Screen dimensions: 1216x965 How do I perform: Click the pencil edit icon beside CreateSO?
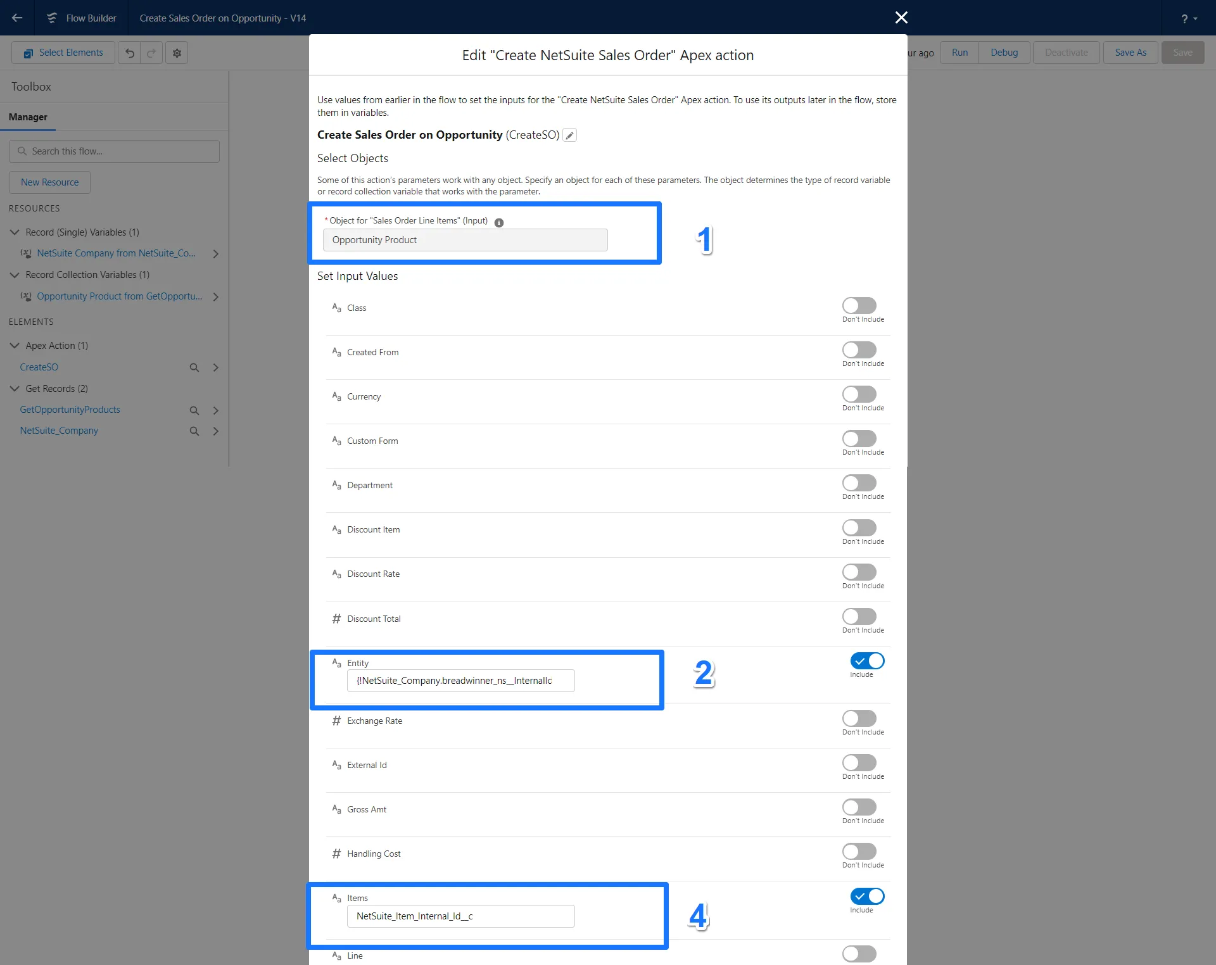pos(570,136)
